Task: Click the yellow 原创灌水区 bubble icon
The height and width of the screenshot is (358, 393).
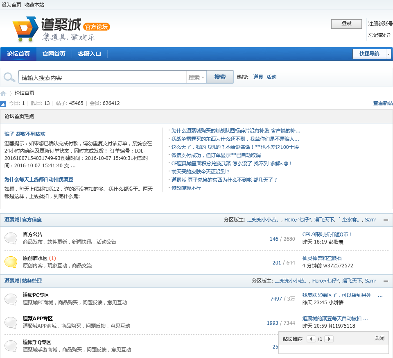Action: click(x=11, y=262)
